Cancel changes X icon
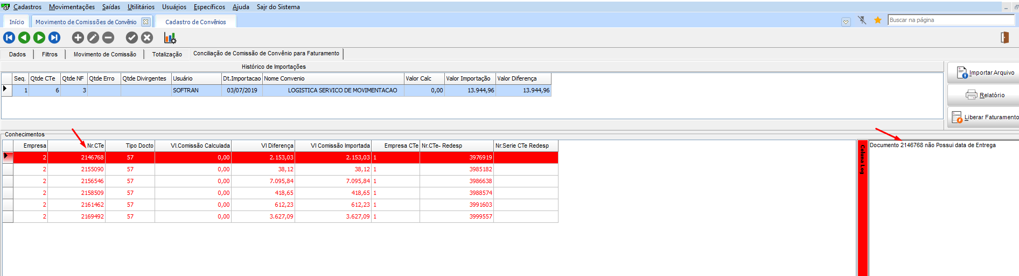The width and height of the screenshot is (1019, 276). 147,38
